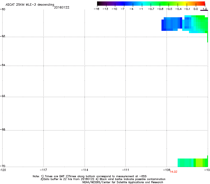Click the latitude label -64
This screenshot has width=210, height=184.
pyautogui.click(x=3, y=65)
